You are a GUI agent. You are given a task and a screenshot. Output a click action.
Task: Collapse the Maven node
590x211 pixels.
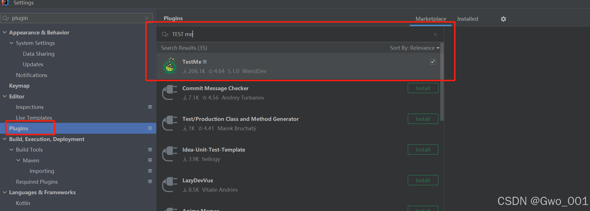18,160
